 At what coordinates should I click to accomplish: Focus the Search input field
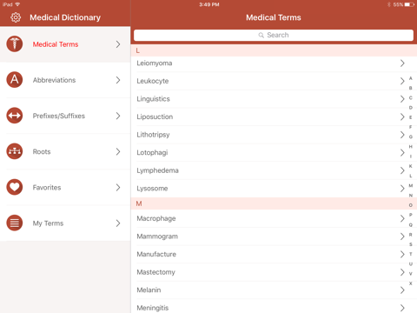pos(274,35)
